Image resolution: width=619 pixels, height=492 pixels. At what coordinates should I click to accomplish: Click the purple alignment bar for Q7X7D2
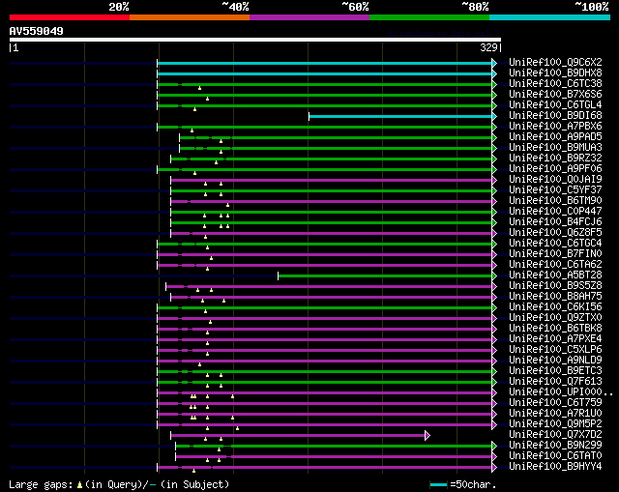298,436
